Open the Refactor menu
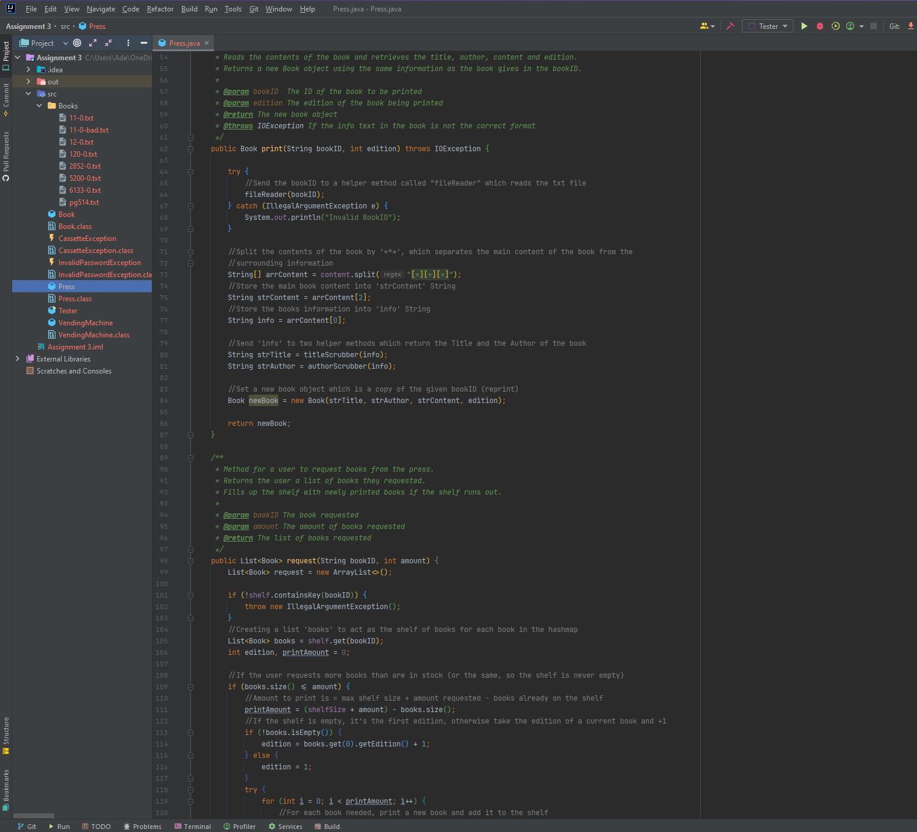The height and width of the screenshot is (832, 917). coord(160,8)
